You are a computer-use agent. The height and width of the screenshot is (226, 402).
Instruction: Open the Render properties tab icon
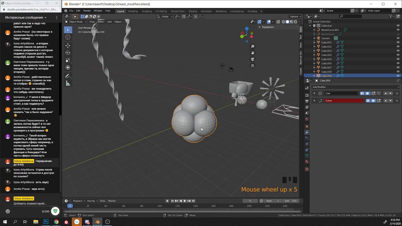tap(307, 95)
